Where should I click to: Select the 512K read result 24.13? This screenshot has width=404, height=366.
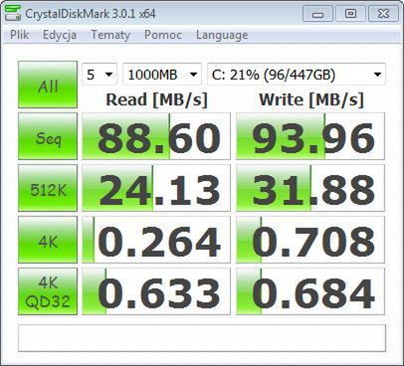click(156, 188)
